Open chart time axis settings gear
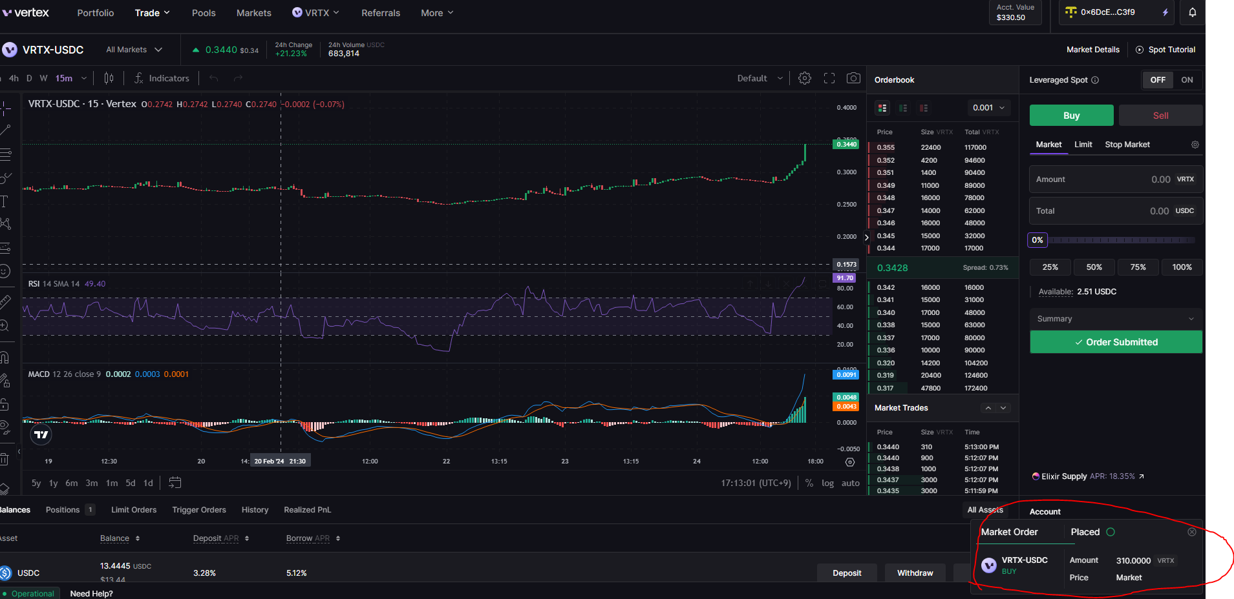1234x599 pixels. click(850, 462)
